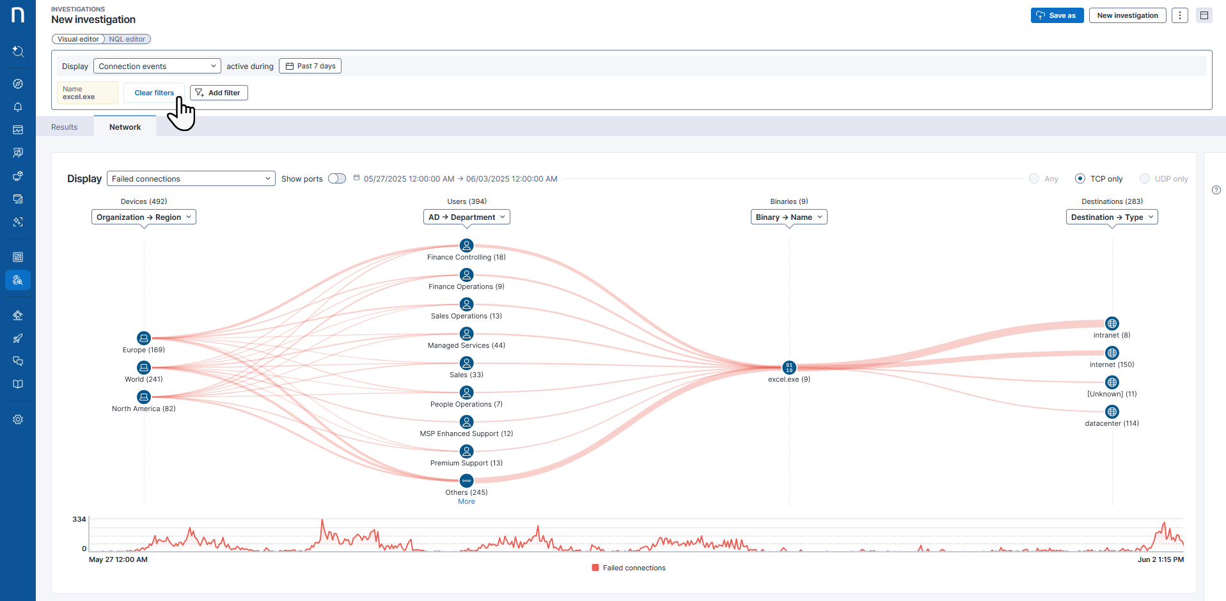
Task: Click the excel.exe binary node
Action: (789, 368)
